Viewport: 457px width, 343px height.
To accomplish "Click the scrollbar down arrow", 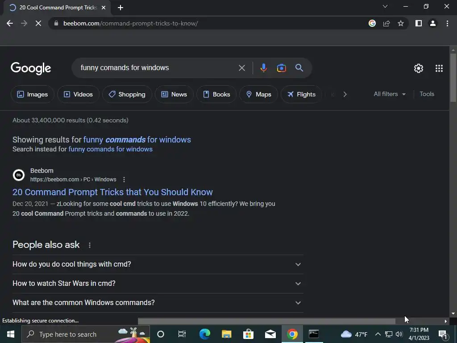I will 453,314.
